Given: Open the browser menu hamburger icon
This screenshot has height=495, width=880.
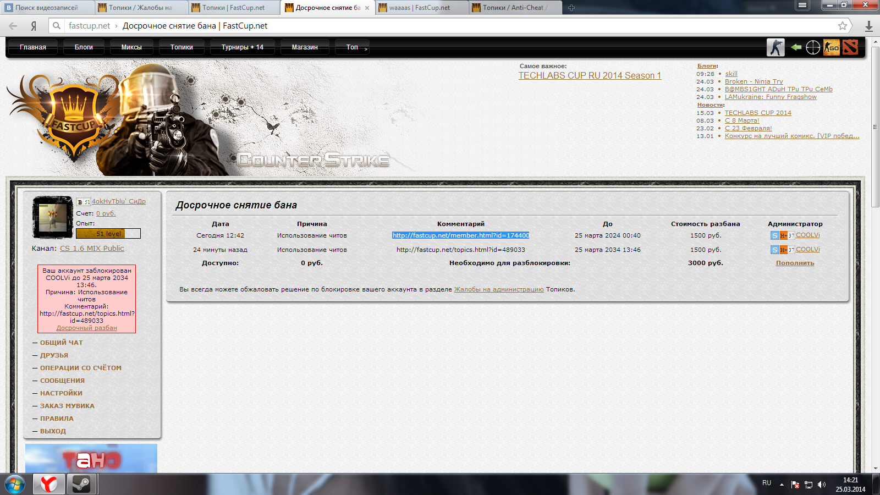Looking at the screenshot, I should [802, 5].
